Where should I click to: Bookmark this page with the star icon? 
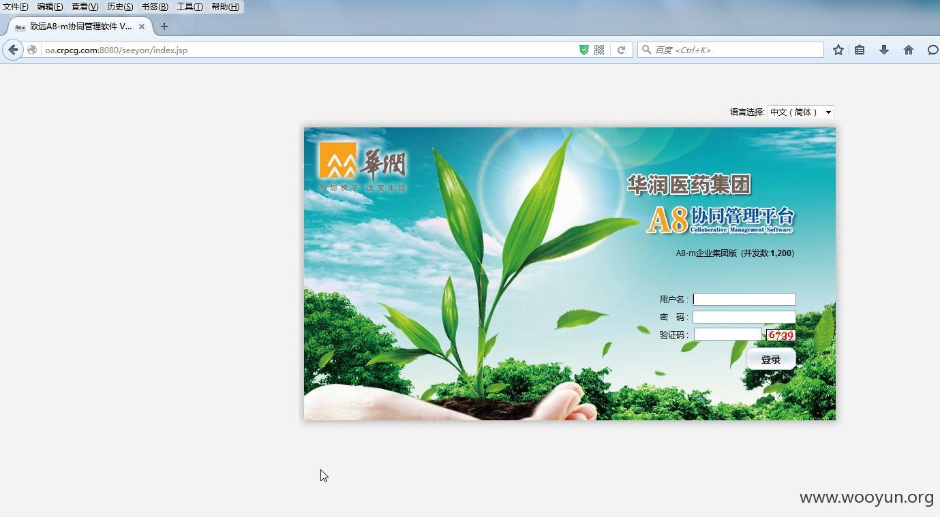click(x=838, y=50)
